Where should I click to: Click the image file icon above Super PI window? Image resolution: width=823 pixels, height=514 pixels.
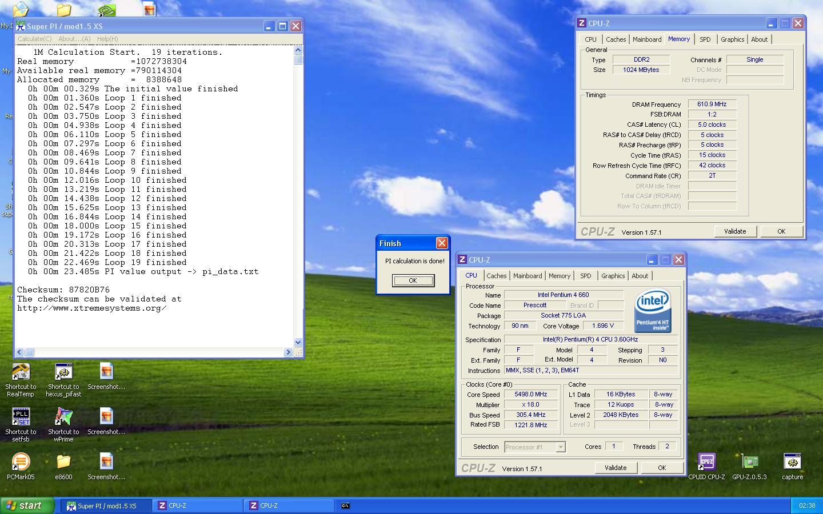tap(149, 10)
